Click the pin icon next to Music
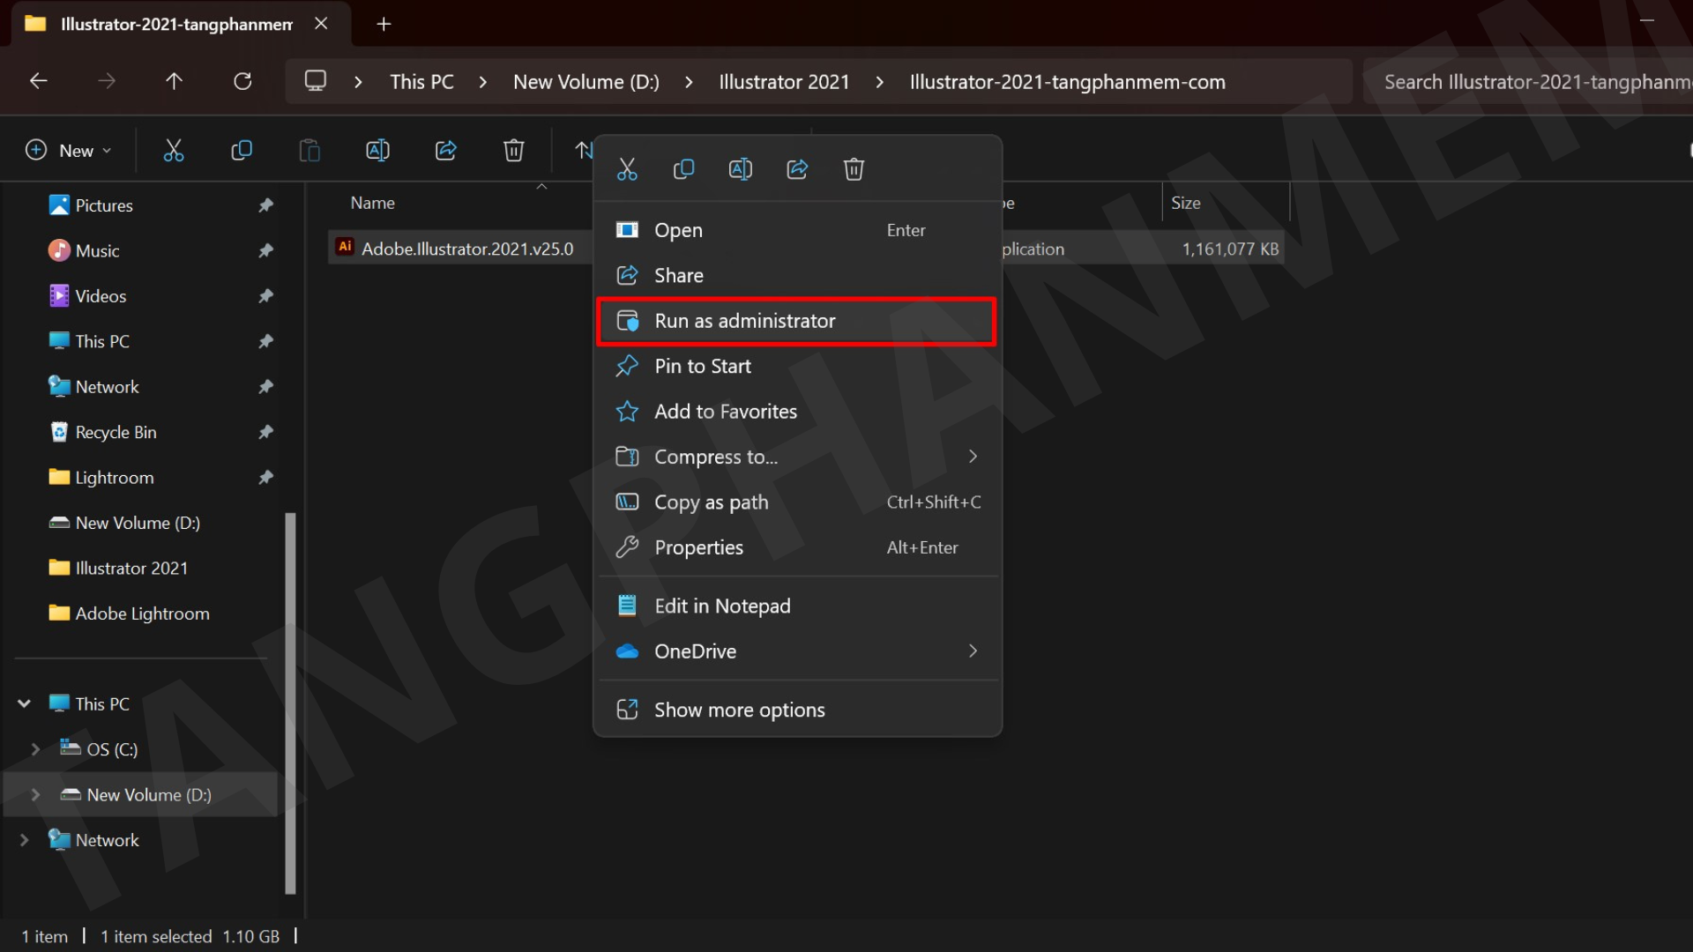1693x952 pixels. tap(265, 251)
